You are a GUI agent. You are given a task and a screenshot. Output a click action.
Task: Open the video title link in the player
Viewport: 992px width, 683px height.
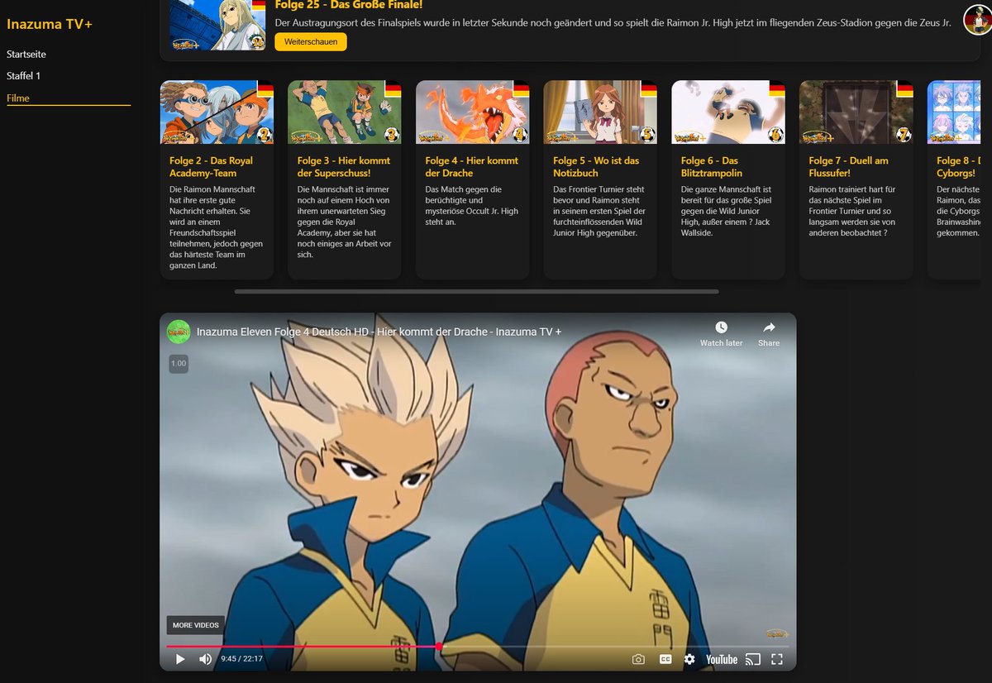pyautogui.click(x=379, y=332)
